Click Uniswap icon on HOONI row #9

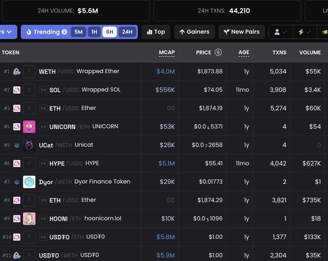(17, 219)
